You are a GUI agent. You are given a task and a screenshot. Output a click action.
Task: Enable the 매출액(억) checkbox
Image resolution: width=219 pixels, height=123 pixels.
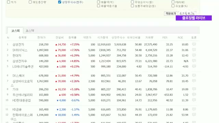(x=99, y=2)
